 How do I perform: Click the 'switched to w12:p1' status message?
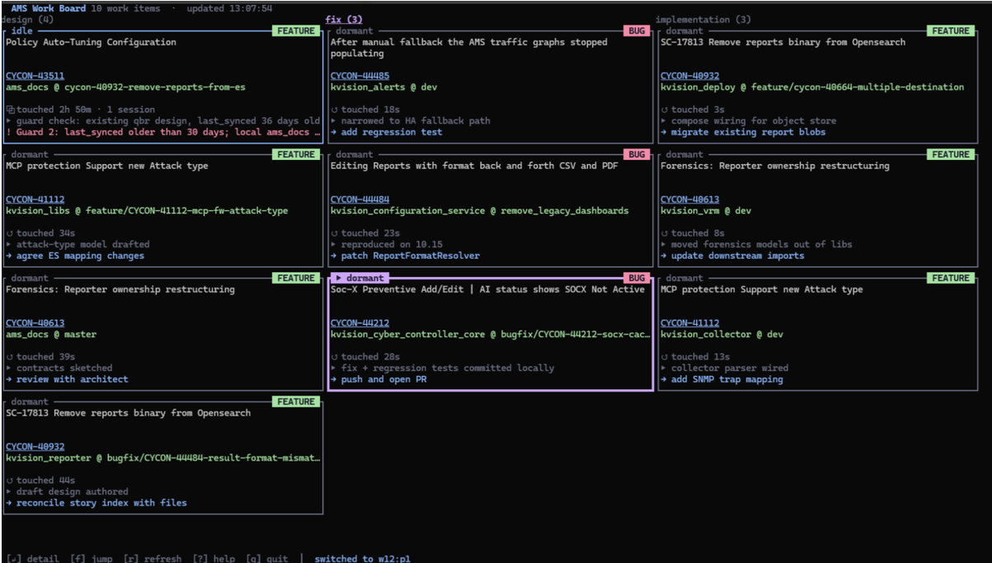(362, 558)
